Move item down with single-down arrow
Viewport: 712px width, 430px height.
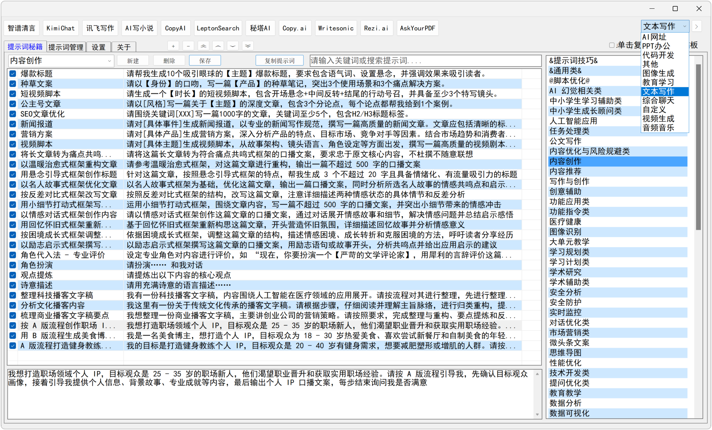(x=233, y=46)
